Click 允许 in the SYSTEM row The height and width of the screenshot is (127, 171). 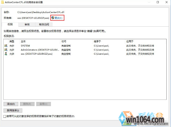tap(12, 46)
